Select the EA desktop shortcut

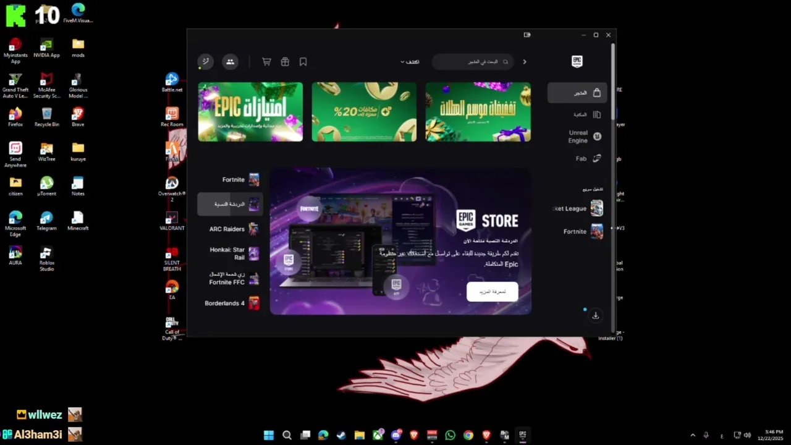172,290
